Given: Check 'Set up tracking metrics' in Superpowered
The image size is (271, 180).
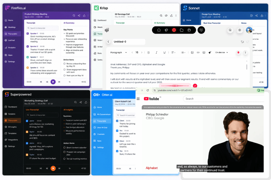Looking at the screenshot, I should tap(64, 159).
